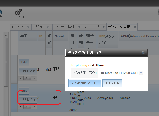The height and width of the screenshot is (116, 159).
Task: Click right scroll arrow in da2 row
Action: [35, 78]
